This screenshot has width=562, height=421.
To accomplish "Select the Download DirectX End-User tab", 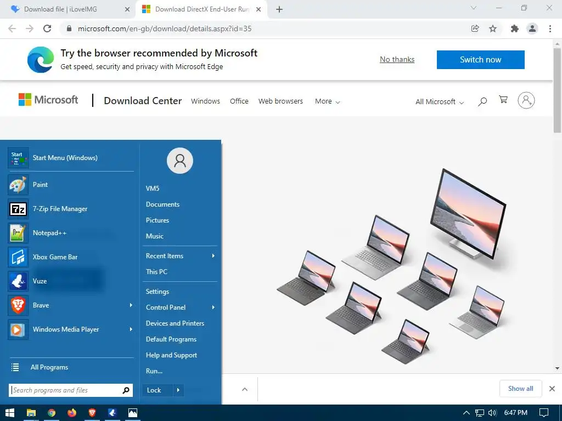I will 201,9.
